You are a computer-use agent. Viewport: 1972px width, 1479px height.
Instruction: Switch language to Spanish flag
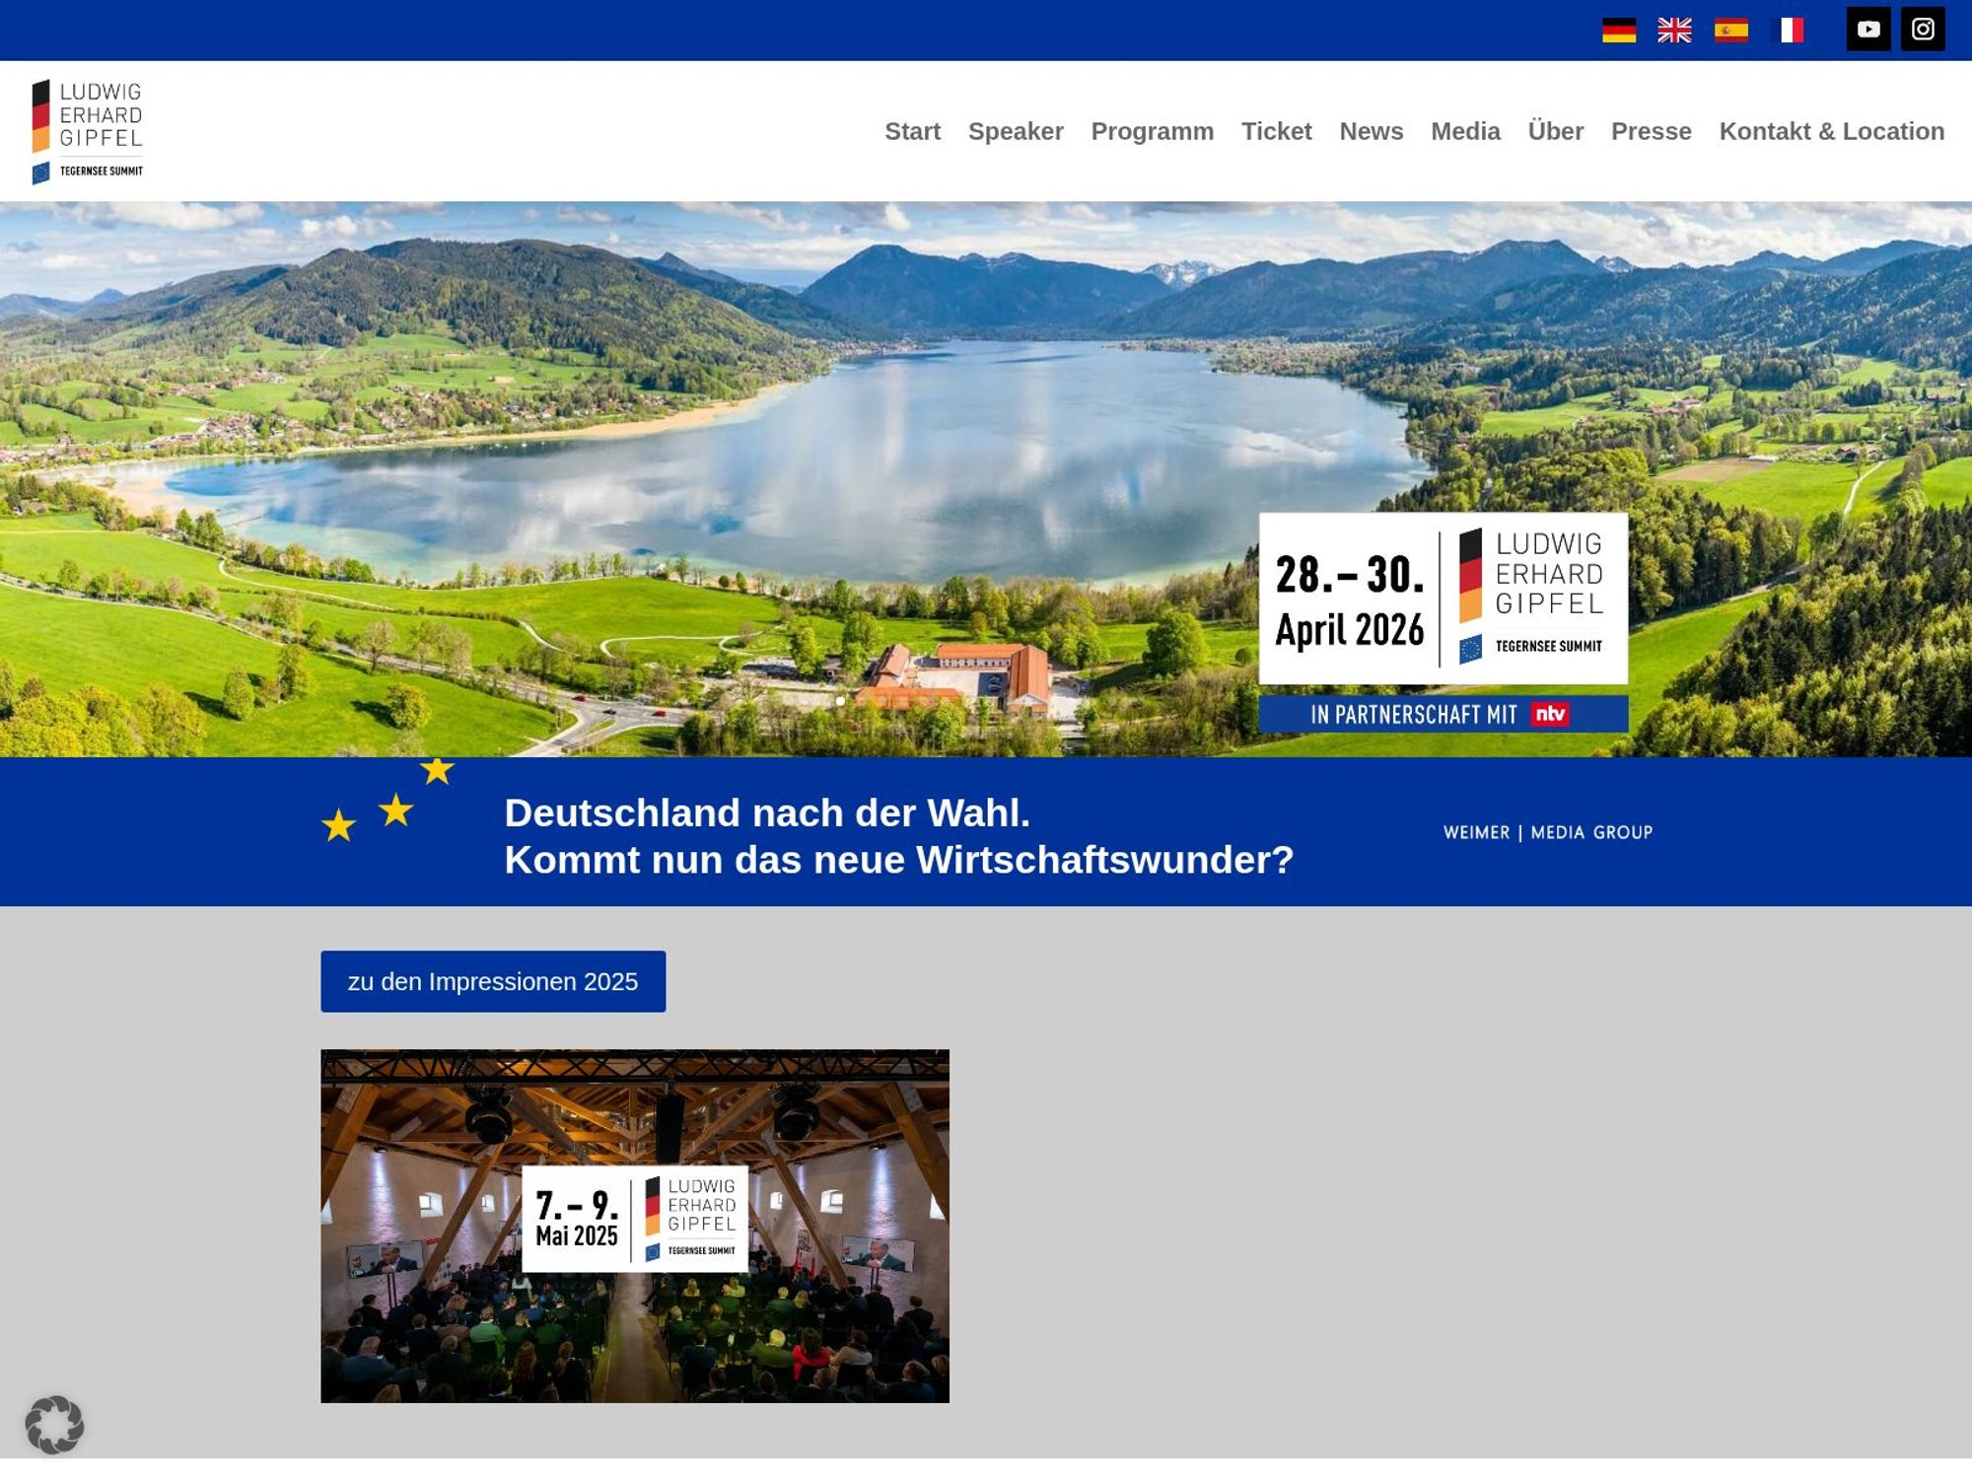point(1730,31)
